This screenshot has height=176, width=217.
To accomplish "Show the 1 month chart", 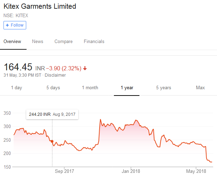I will pyautogui.click(x=90, y=88).
